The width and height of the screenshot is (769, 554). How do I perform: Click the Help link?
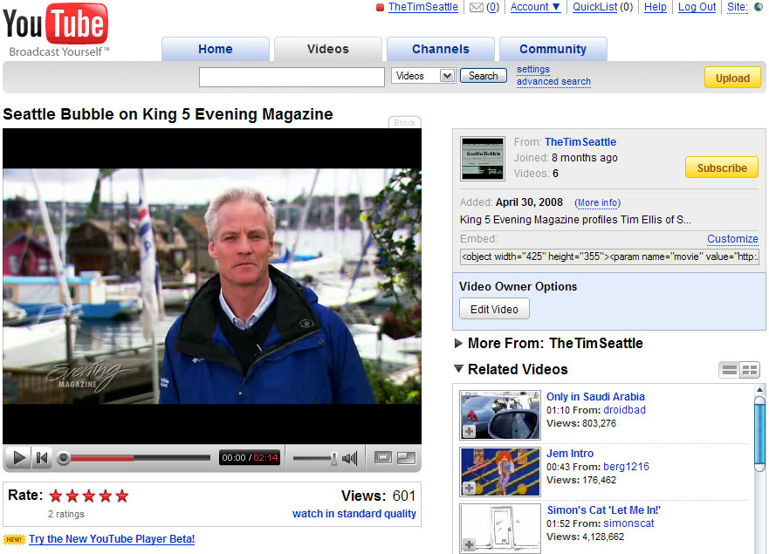click(656, 7)
